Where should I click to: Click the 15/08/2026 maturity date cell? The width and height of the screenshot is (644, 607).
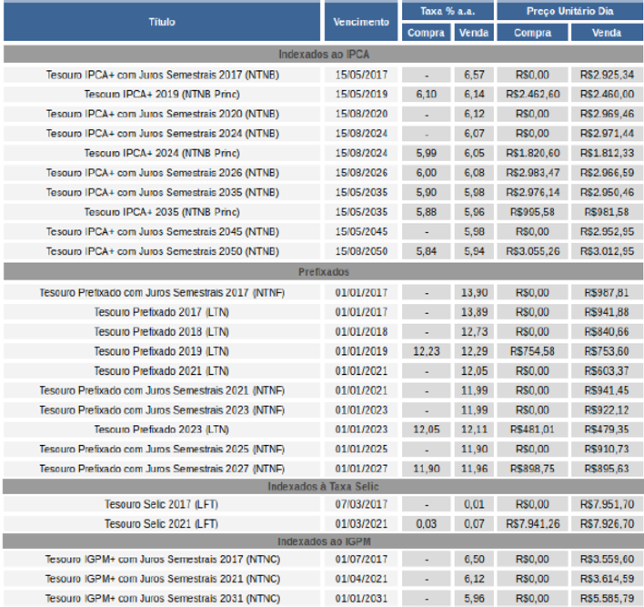(361, 173)
